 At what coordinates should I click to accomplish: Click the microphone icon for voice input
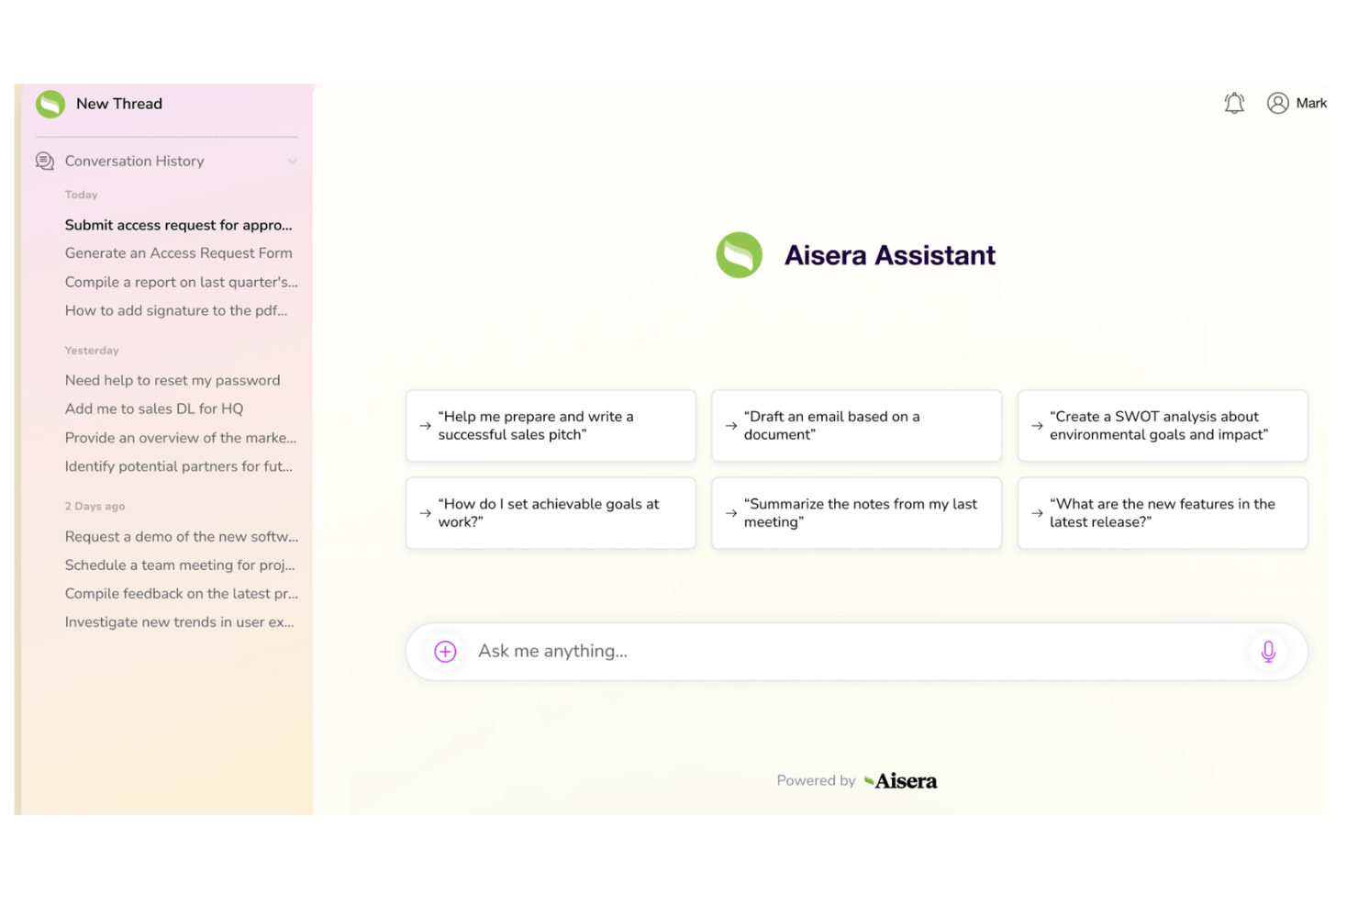pos(1268,651)
